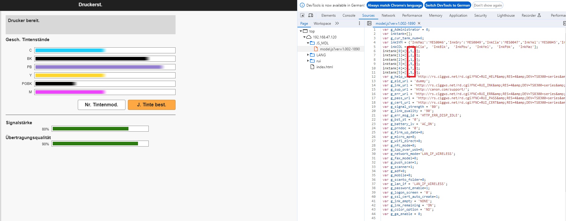This screenshot has height=221, width=566.
Task: Click line number 12 in gutter
Action: click(373, 77)
